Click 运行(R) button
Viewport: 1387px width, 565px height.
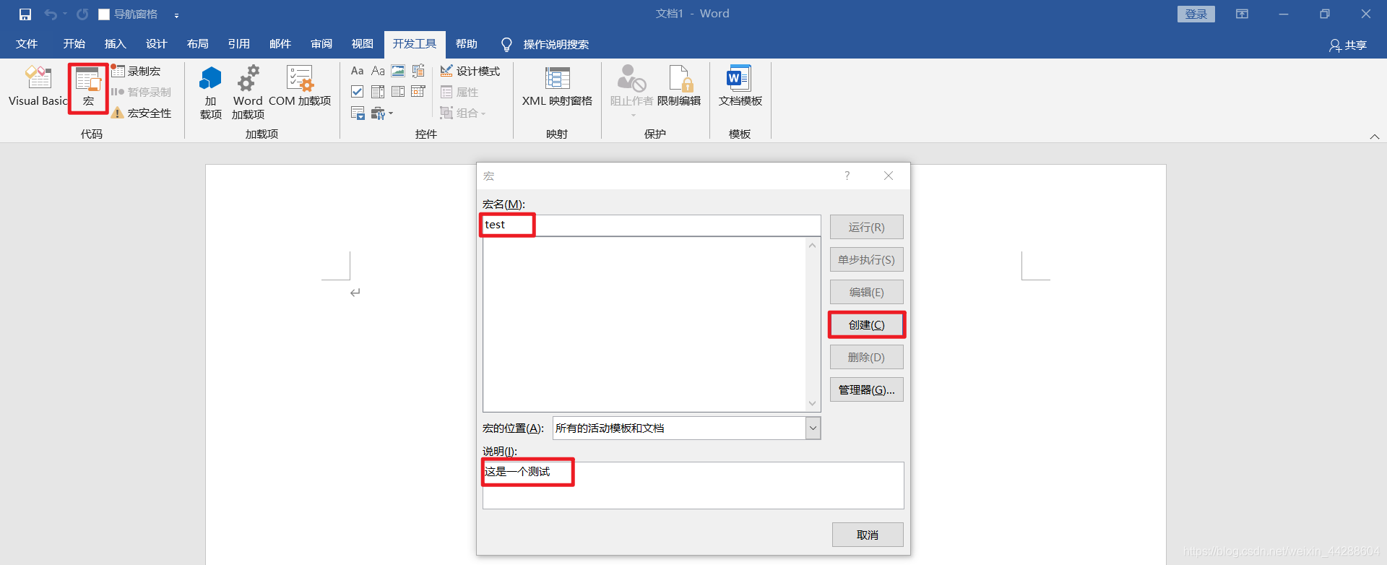coord(866,227)
